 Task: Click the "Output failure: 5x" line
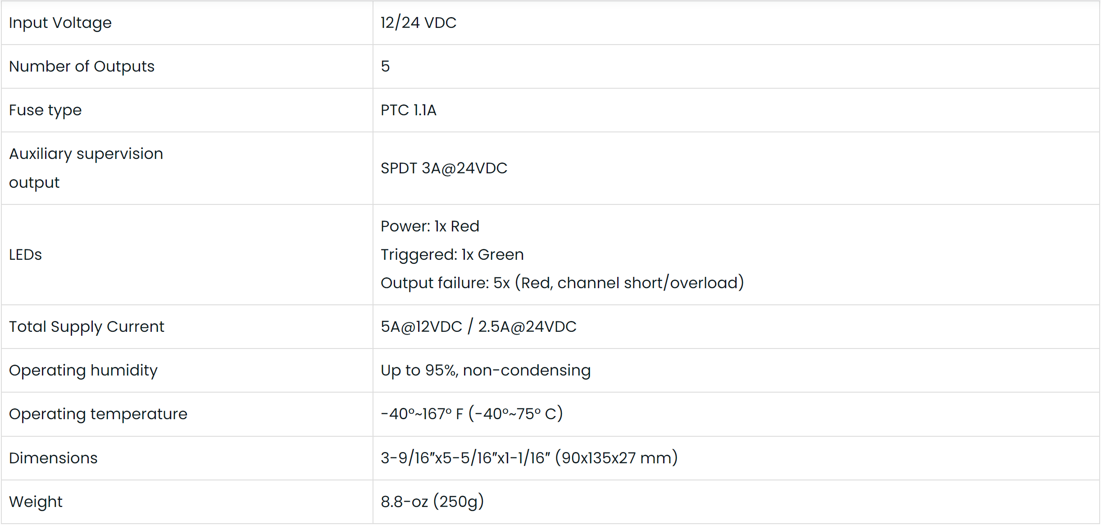(x=562, y=283)
